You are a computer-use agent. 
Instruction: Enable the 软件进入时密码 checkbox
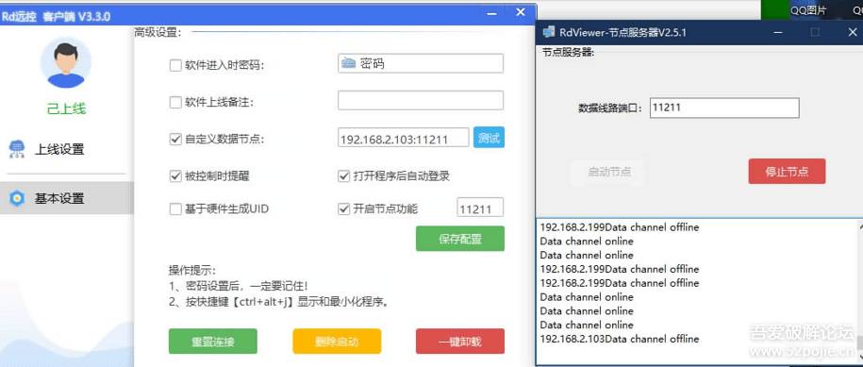175,65
